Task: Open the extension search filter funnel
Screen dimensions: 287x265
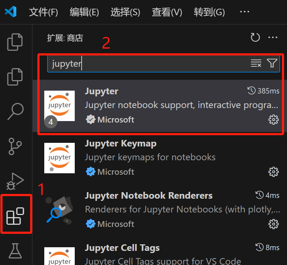Action: 272,63
